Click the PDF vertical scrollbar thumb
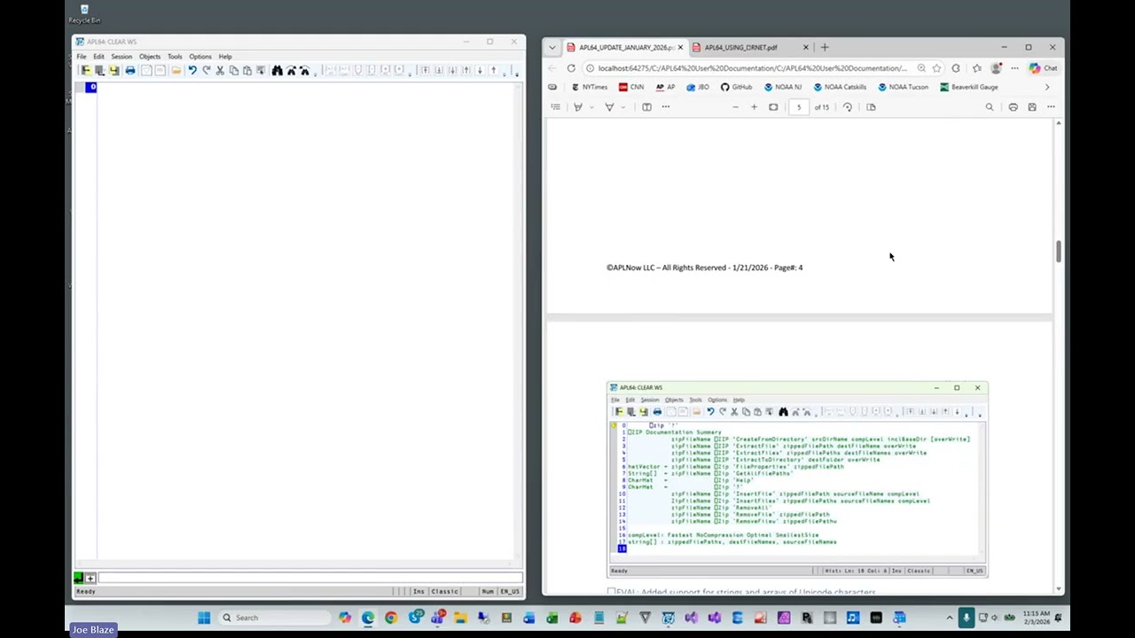Image resolution: width=1135 pixels, height=638 pixels. pyautogui.click(x=1058, y=251)
